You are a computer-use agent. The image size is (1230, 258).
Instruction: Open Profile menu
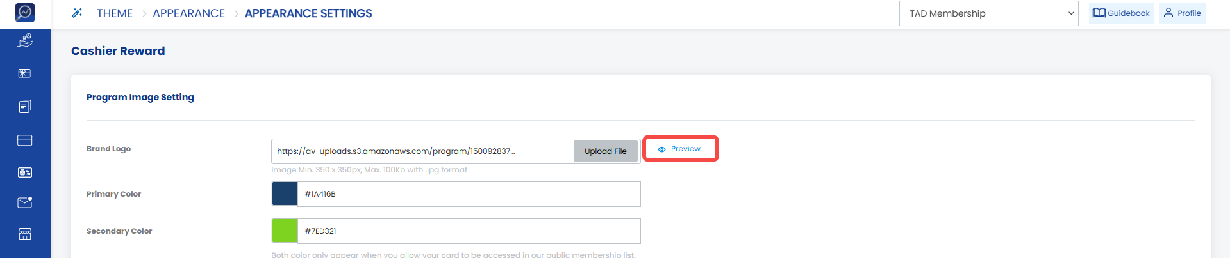1182,13
